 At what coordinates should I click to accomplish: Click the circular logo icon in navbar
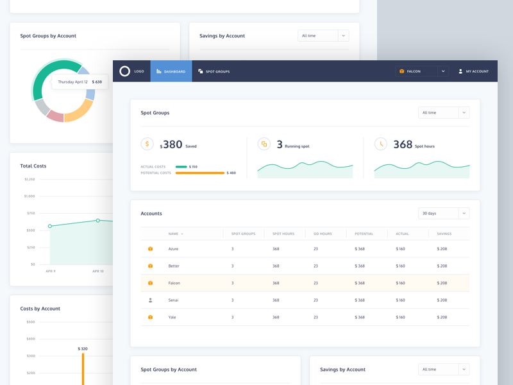(x=124, y=71)
